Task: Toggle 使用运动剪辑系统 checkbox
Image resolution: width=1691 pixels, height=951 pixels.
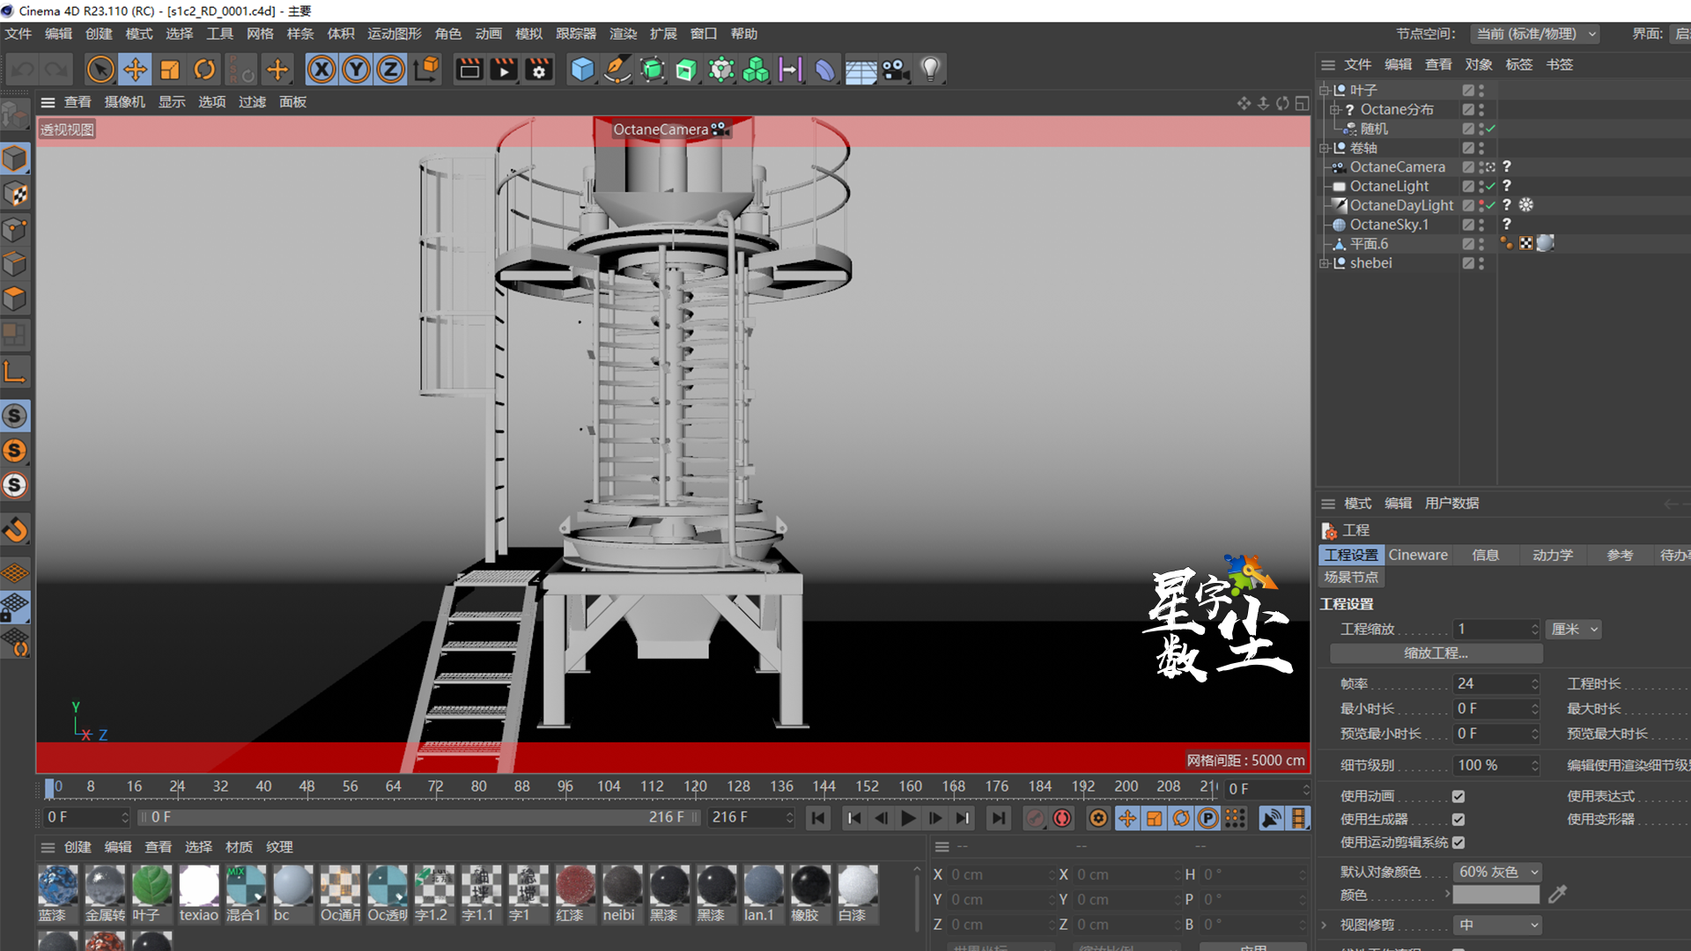Action: click(1458, 843)
